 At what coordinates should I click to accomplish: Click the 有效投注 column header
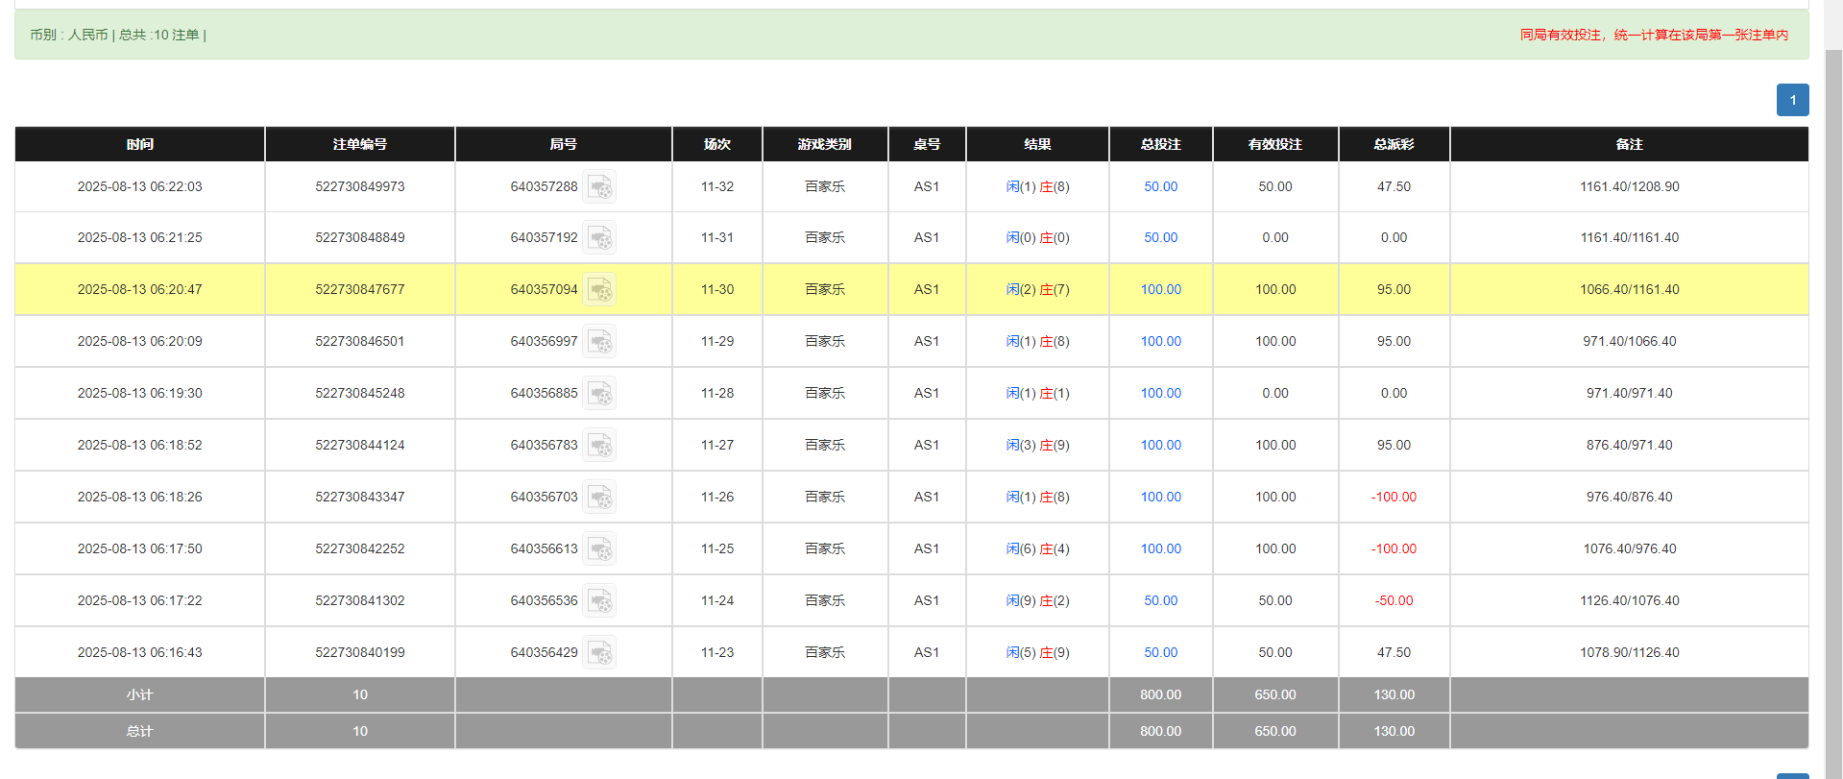(x=1275, y=144)
